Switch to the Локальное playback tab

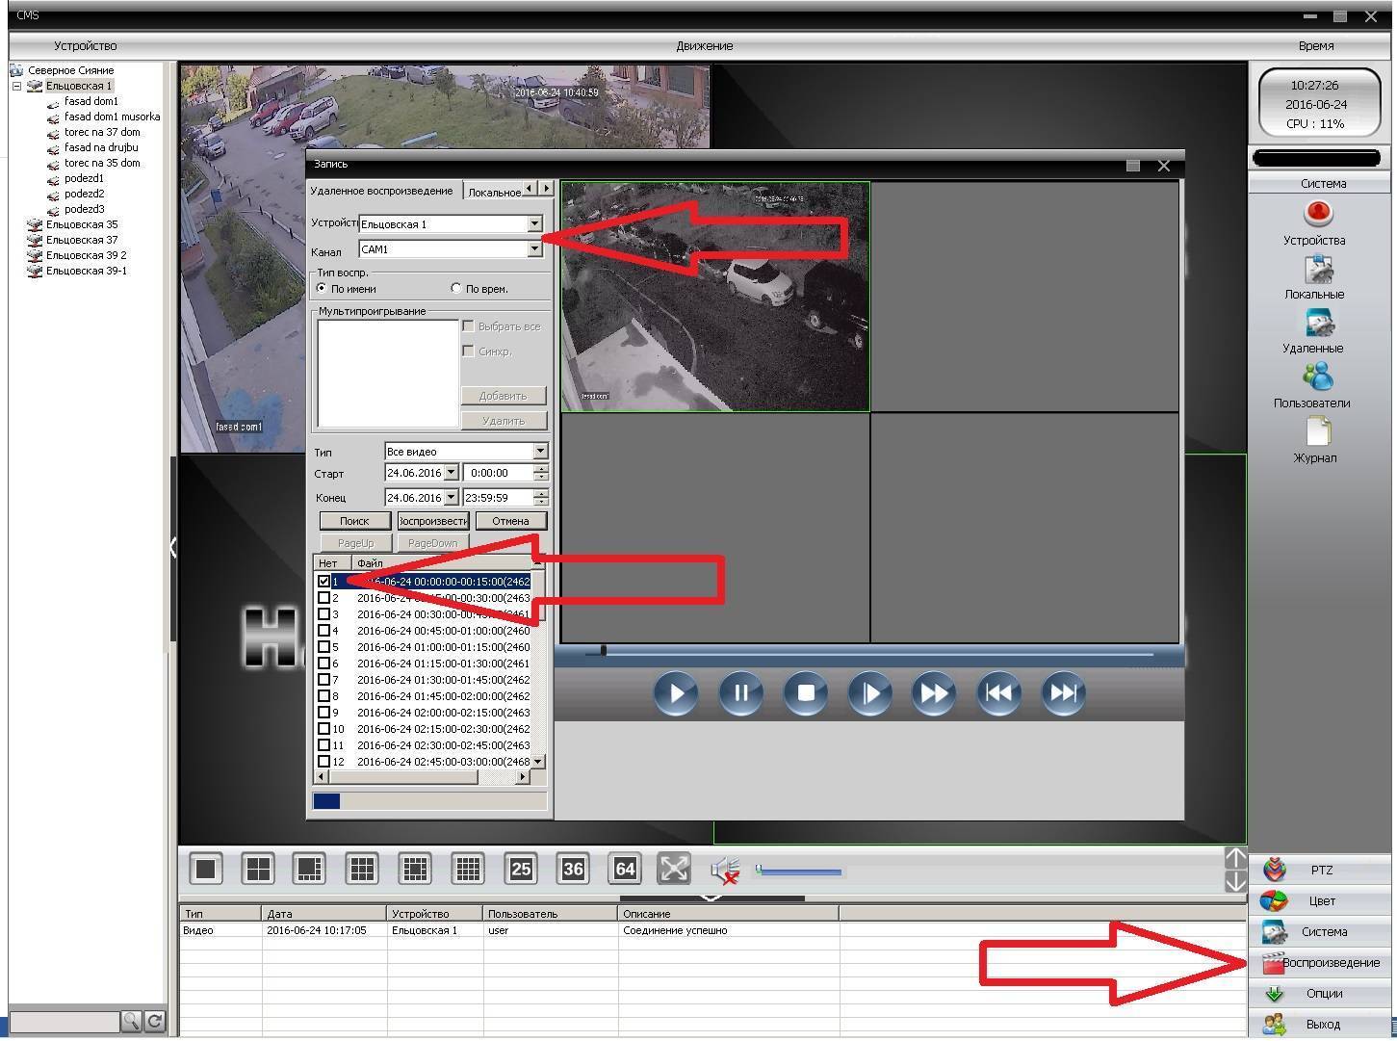(493, 192)
